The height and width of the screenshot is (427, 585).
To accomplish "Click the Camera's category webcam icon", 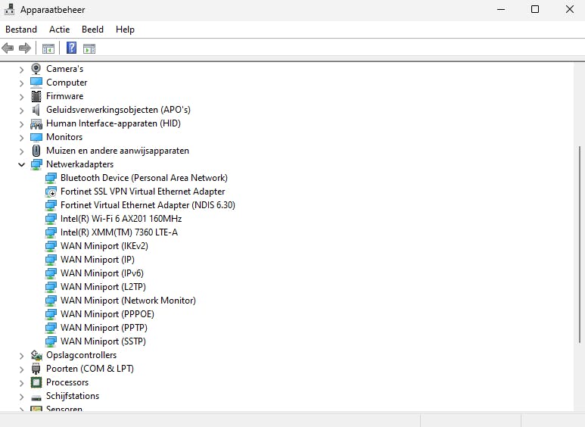I will pos(36,69).
